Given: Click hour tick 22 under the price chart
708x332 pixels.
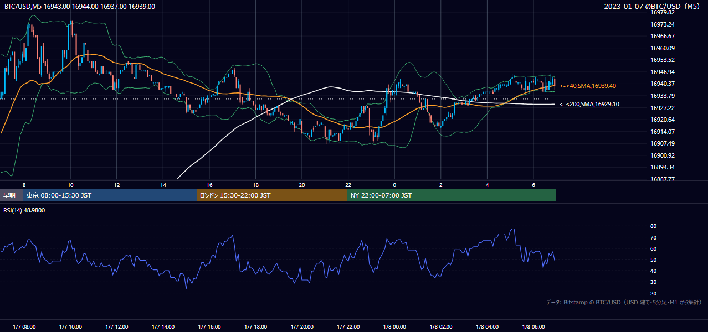Looking at the screenshot, I should [x=348, y=184].
